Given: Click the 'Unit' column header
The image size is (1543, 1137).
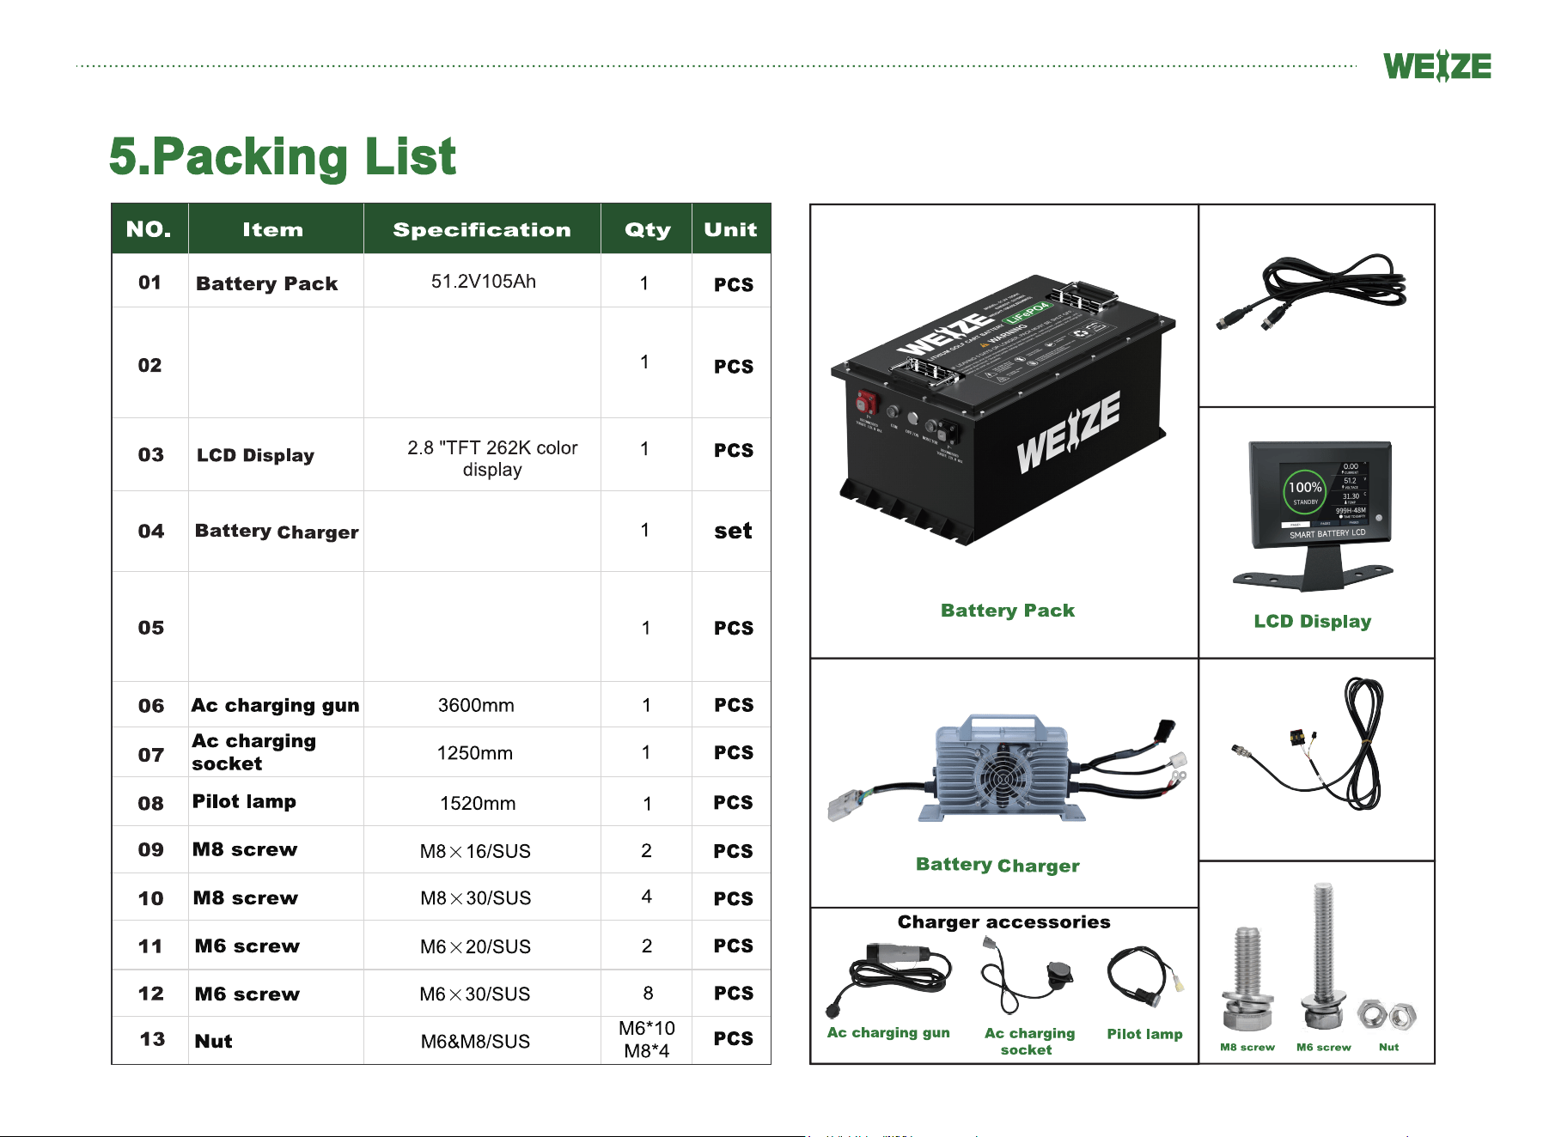Looking at the screenshot, I should click(x=731, y=229).
